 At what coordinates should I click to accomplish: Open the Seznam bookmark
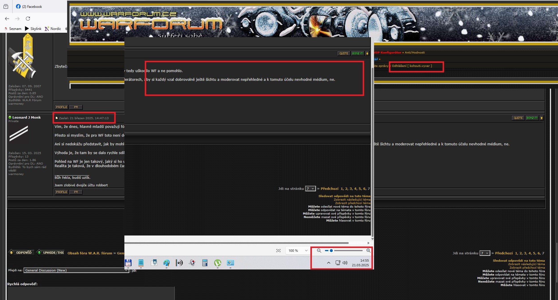pos(13,28)
